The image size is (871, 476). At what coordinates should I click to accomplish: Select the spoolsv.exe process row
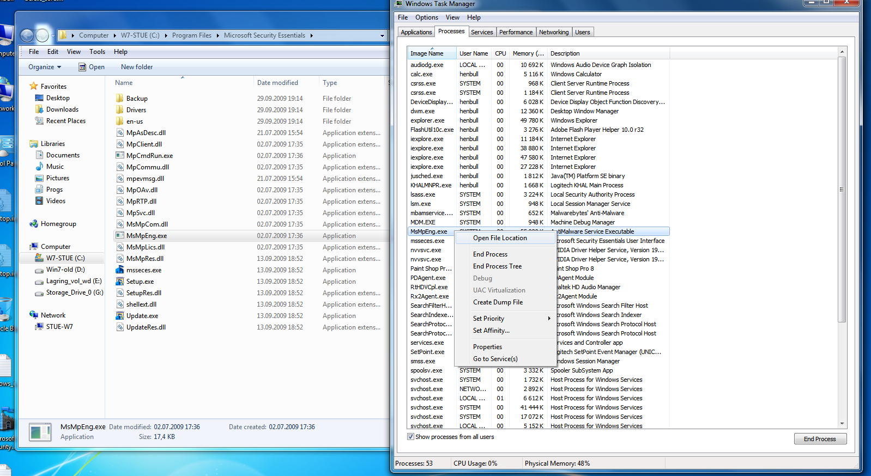click(538, 370)
